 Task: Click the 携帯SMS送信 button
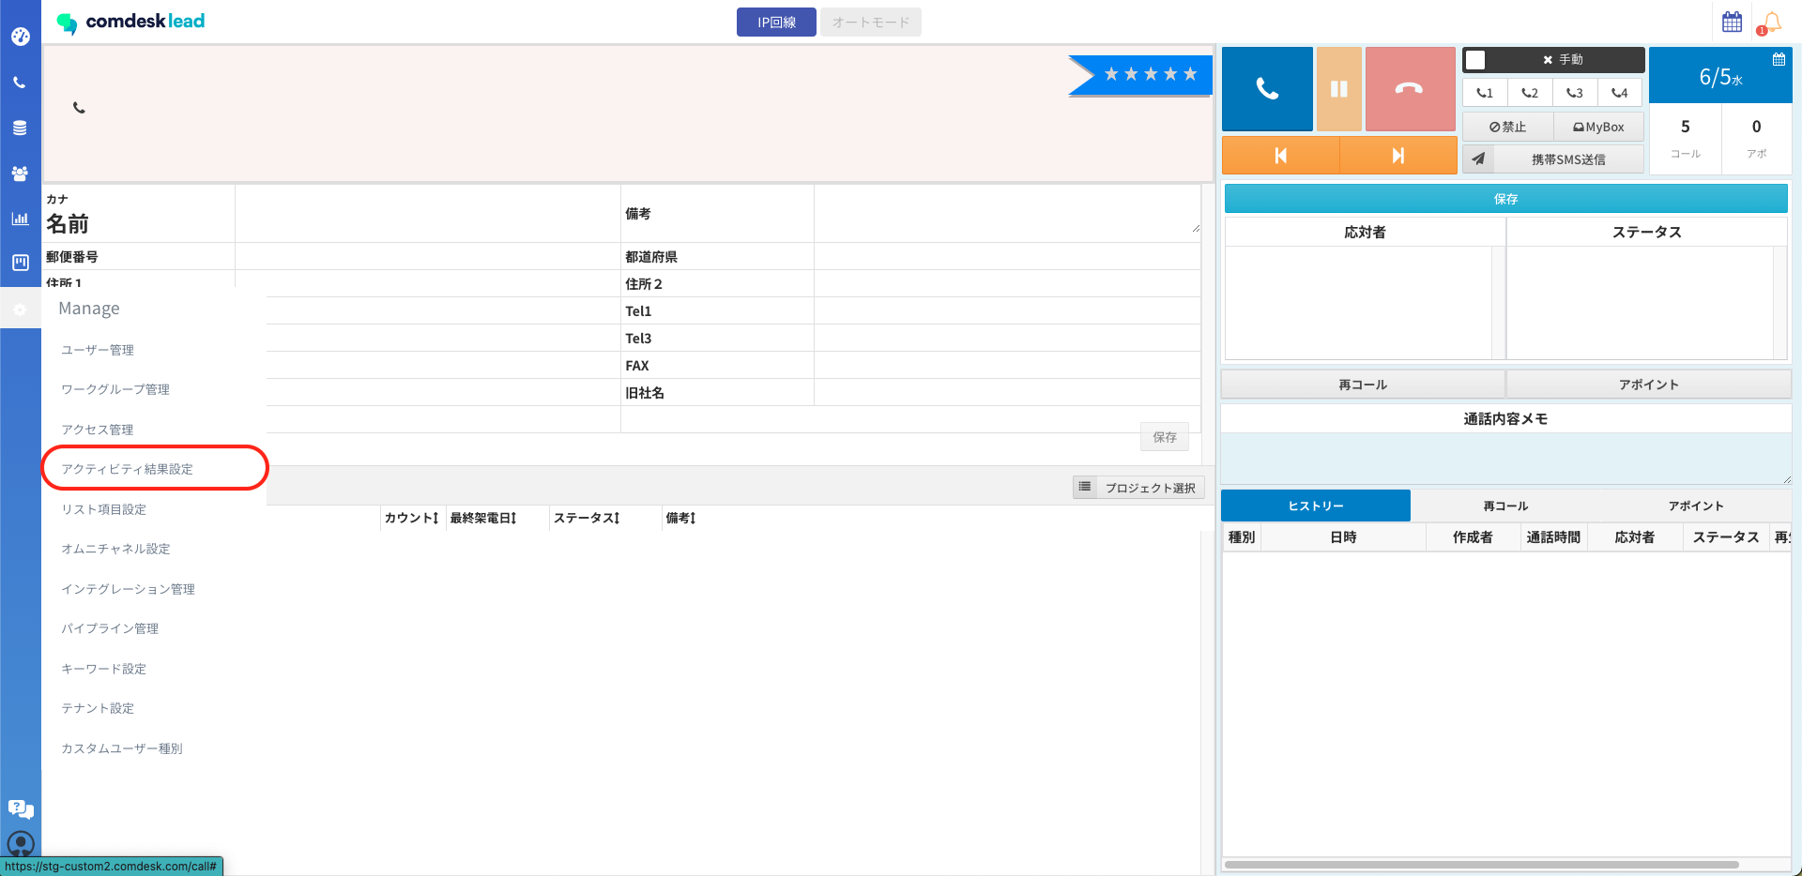[1567, 159]
